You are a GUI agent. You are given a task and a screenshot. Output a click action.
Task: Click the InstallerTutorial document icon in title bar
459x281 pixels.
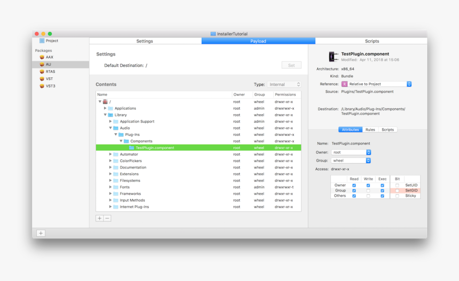pyautogui.click(x=213, y=34)
